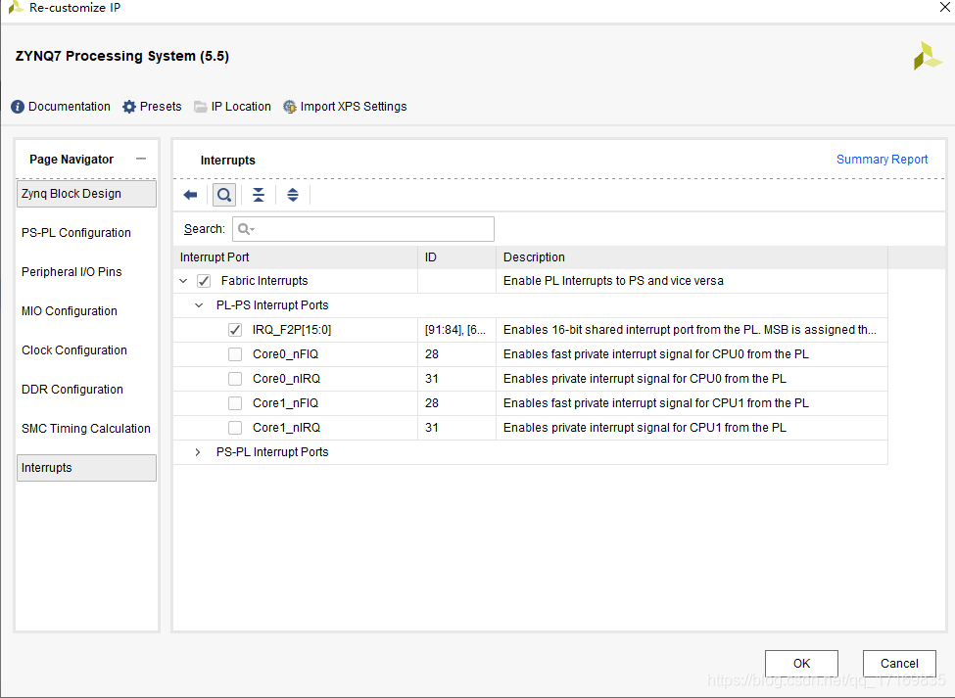The image size is (955, 698).
Task: Enable the Core1_nIRQ checkbox
Action: pos(235,428)
